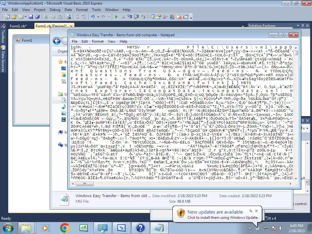This screenshot has height=234, width=312.
Task: Save Form1.vb with the floppy icon
Action: point(31,17)
